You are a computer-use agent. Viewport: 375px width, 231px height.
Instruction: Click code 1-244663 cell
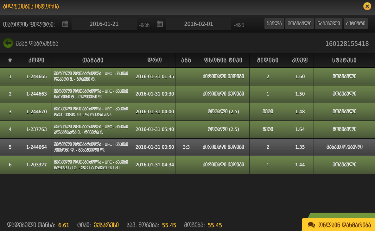point(36,94)
